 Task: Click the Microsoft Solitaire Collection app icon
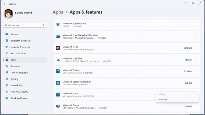coord(58,83)
